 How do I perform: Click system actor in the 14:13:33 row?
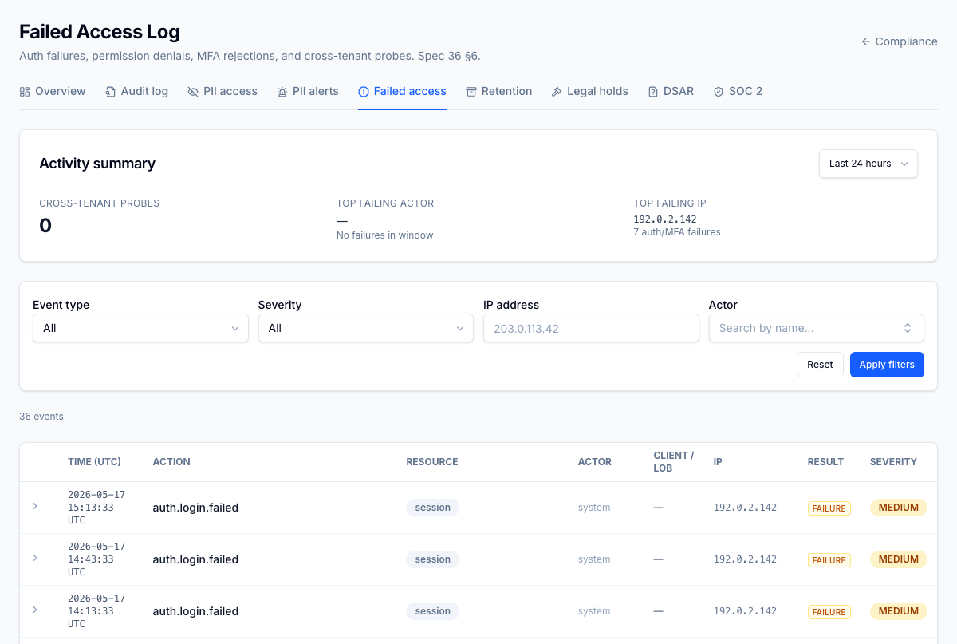pyautogui.click(x=594, y=611)
